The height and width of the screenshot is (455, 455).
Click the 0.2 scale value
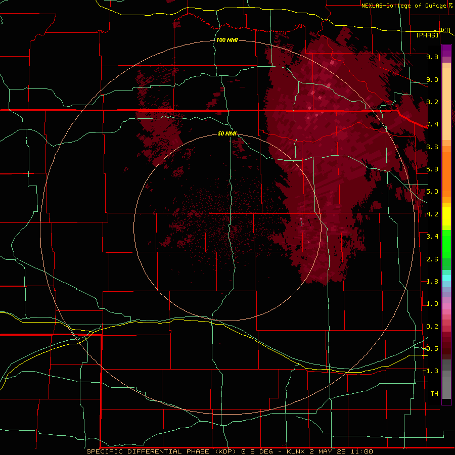click(x=432, y=327)
